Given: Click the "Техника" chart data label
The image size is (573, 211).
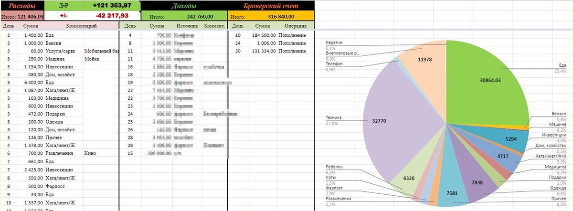Looking at the screenshot, I should (x=334, y=117).
